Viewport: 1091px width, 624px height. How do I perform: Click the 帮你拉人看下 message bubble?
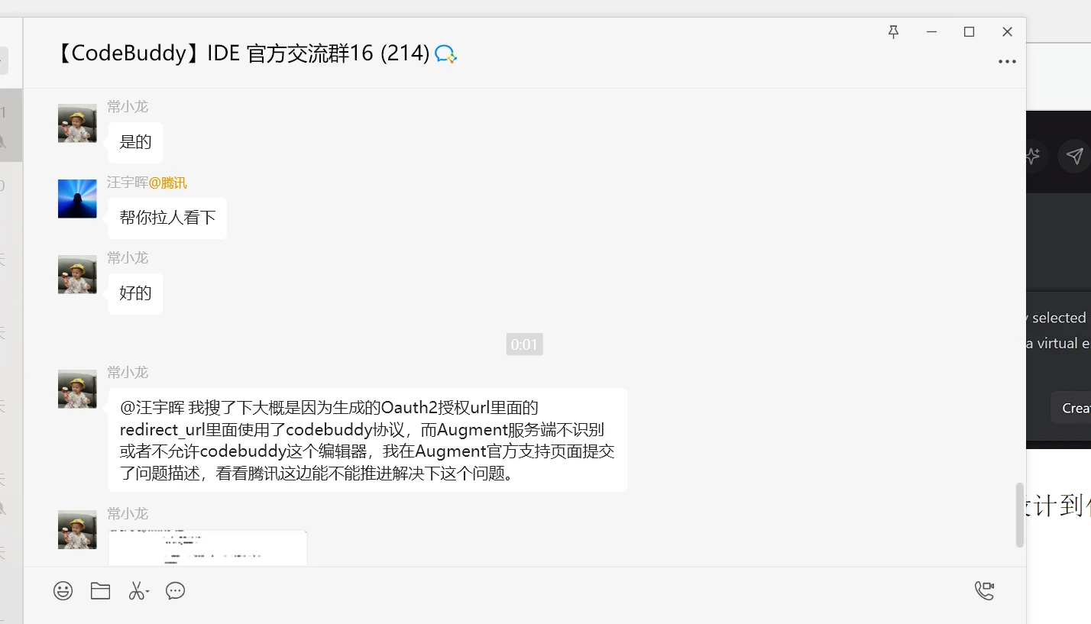[x=167, y=218]
